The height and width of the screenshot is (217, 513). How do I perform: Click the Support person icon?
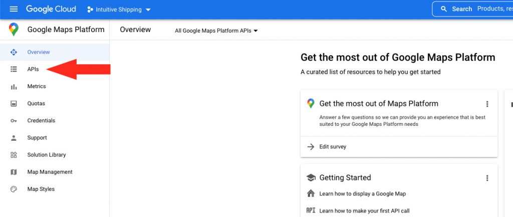tap(14, 138)
